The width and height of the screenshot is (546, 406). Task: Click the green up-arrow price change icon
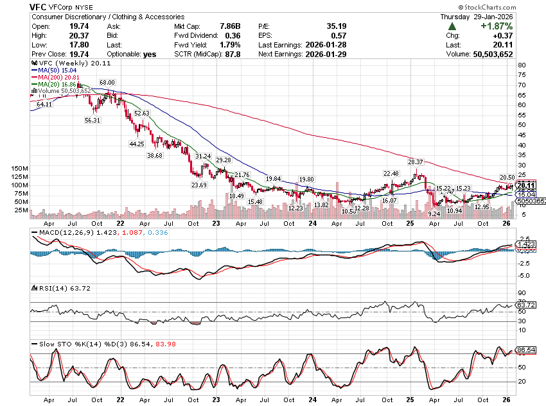click(x=453, y=27)
